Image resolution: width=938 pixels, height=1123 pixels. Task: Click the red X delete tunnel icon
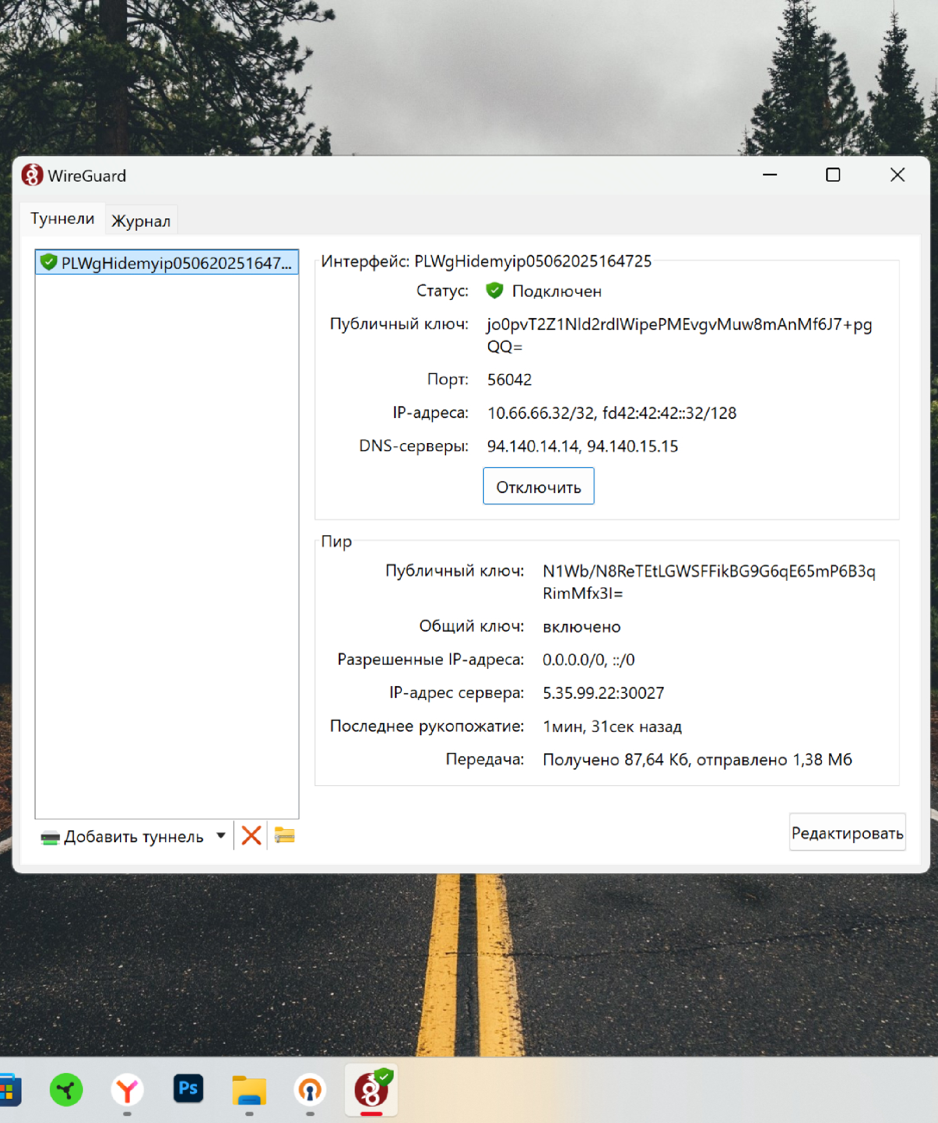click(251, 835)
